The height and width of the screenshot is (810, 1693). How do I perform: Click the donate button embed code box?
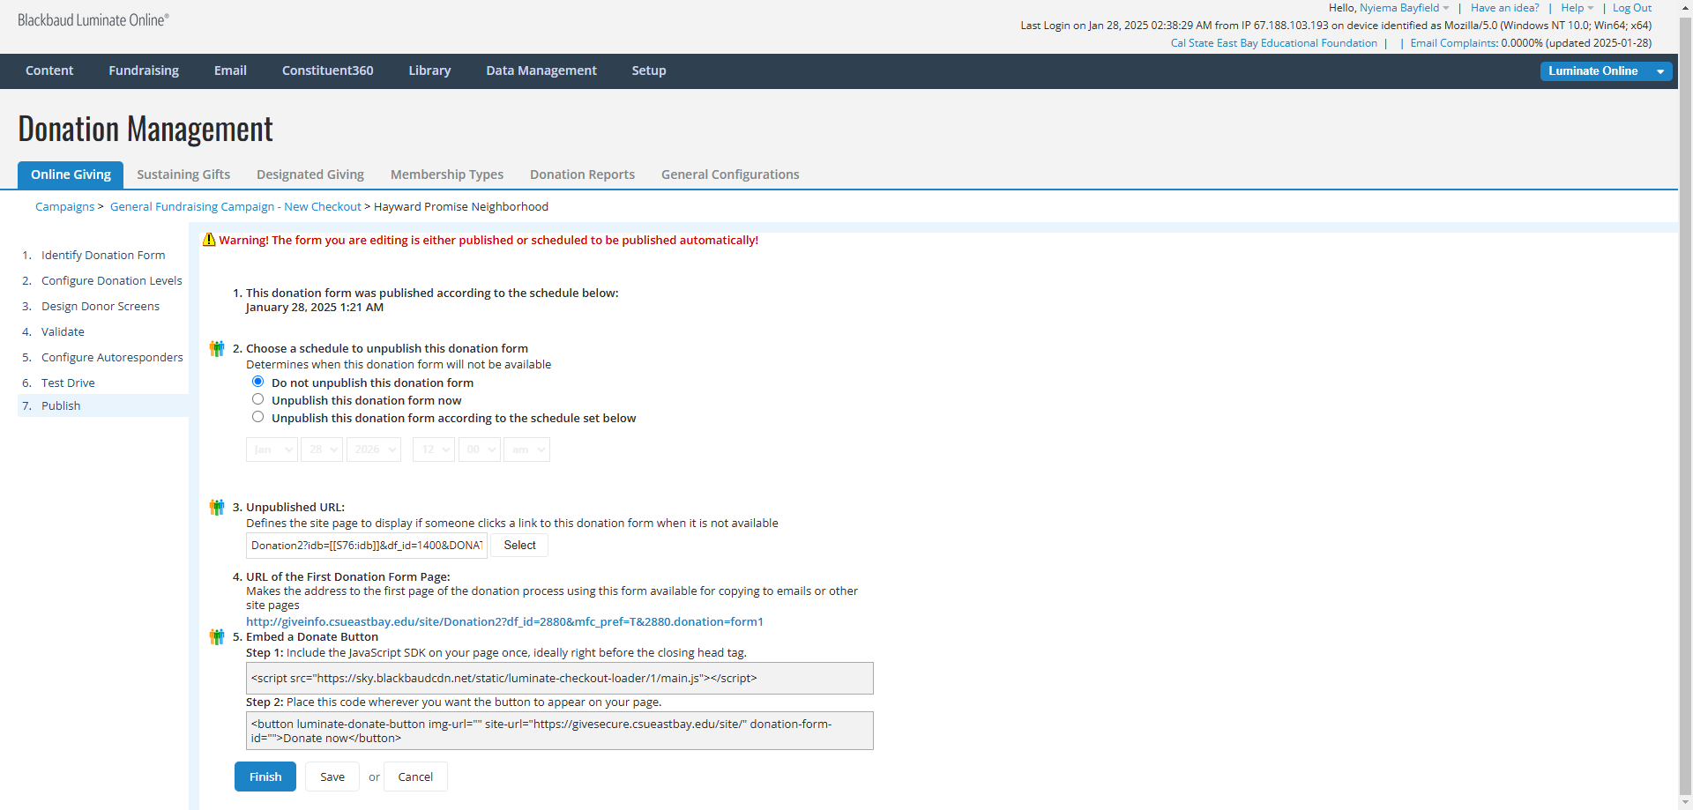[559, 731]
